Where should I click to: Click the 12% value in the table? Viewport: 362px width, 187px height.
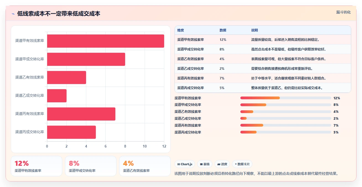coord(223,40)
